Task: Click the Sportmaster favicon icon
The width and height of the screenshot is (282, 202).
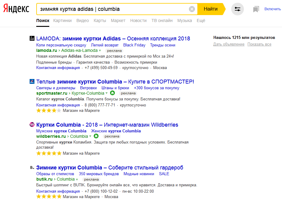Action: click(32, 81)
